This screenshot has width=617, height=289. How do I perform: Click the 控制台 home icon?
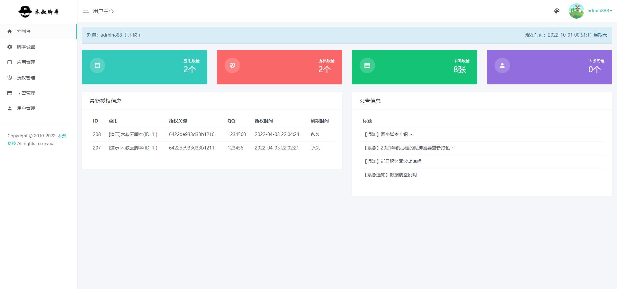[10, 31]
